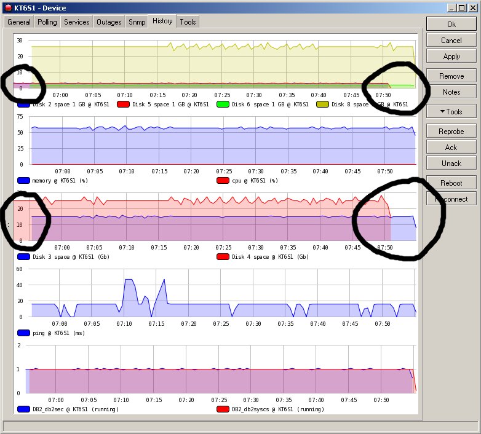Click the blue DB2_db2sec legend swatch

click(x=23, y=409)
